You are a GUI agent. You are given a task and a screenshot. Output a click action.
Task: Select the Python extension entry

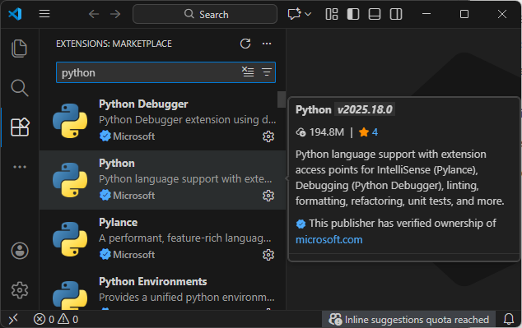(x=162, y=180)
